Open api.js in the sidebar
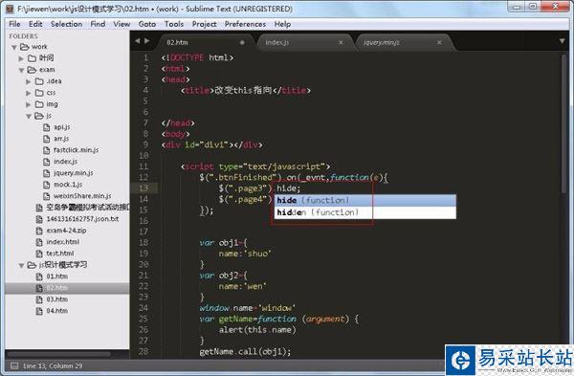Viewport: 574px width, 376px height. (62, 127)
